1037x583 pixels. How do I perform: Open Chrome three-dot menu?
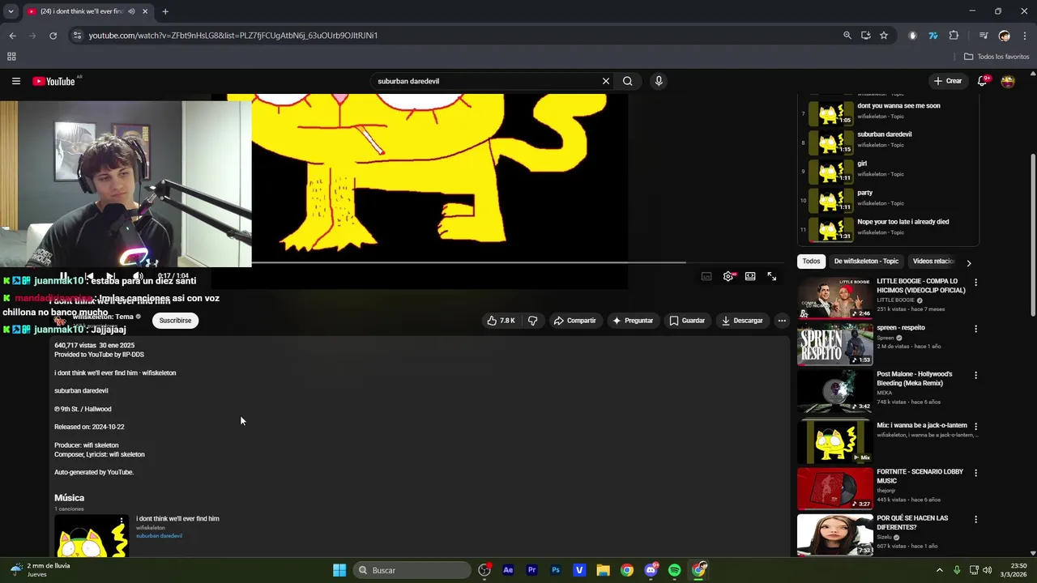[1026, 36]
